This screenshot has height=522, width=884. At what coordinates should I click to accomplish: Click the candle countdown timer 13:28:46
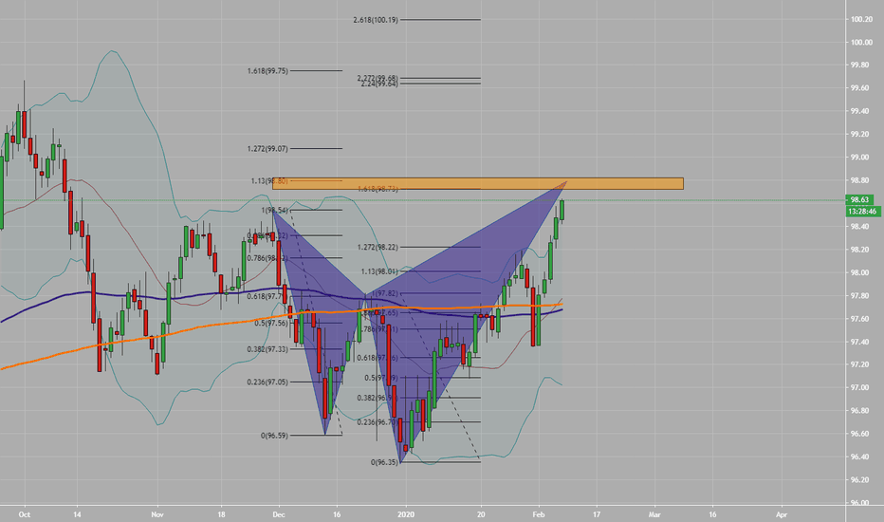click(x=863, y=211)
